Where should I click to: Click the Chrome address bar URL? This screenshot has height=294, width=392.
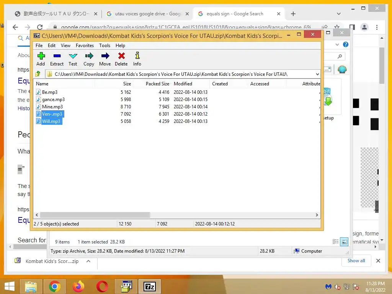pos(186,27)
